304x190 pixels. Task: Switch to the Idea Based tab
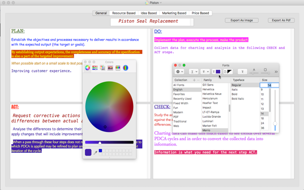click(x=149, y=13)
